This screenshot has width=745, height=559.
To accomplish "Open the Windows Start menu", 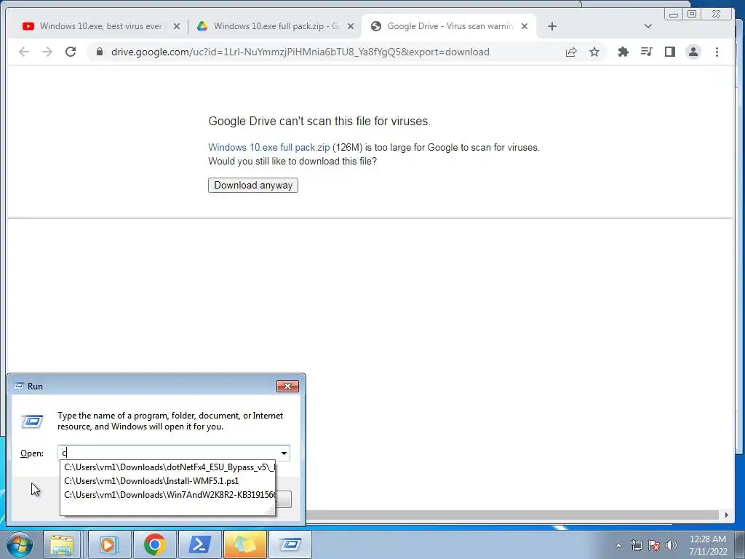I will [x=20, y=544].
